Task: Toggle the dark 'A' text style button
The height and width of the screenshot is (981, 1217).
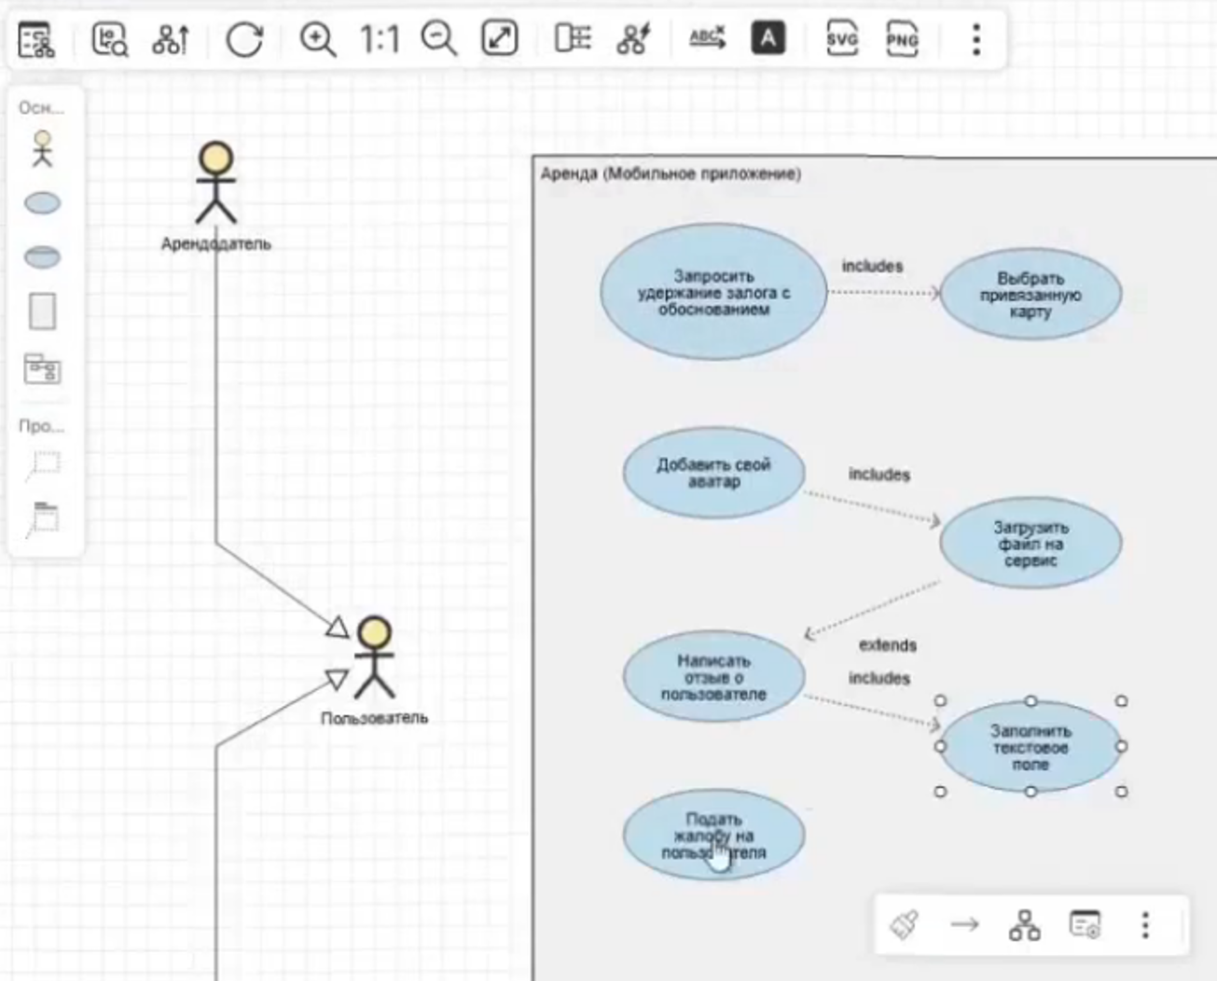Action: click(768, 39)
